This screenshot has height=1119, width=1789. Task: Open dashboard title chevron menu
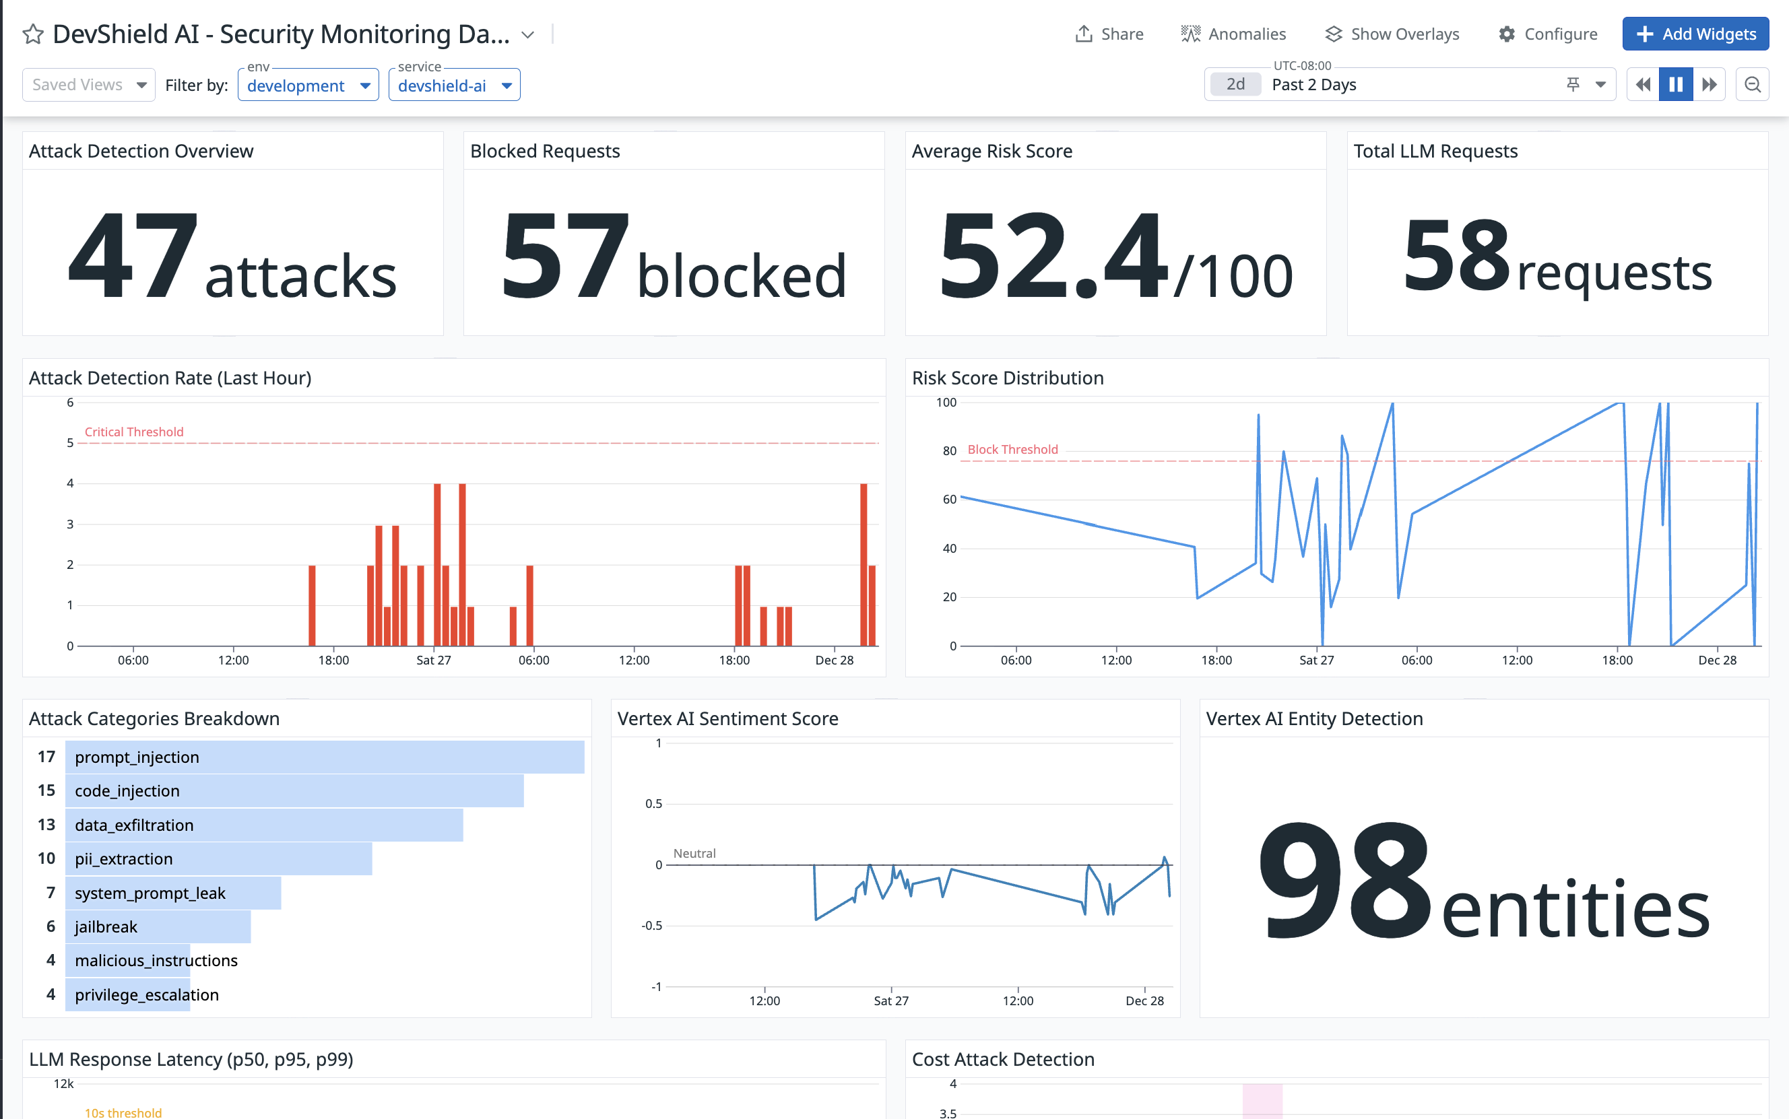click(x=528, y=35)
